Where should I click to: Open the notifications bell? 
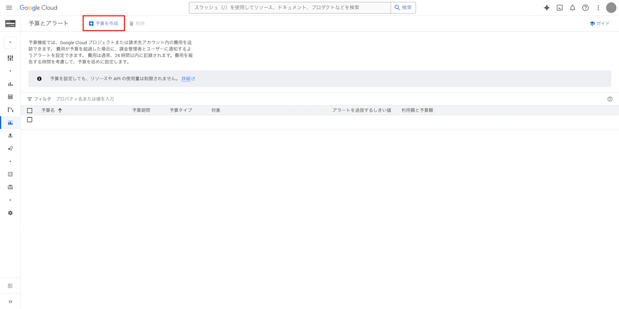click(x=573, y=8)
